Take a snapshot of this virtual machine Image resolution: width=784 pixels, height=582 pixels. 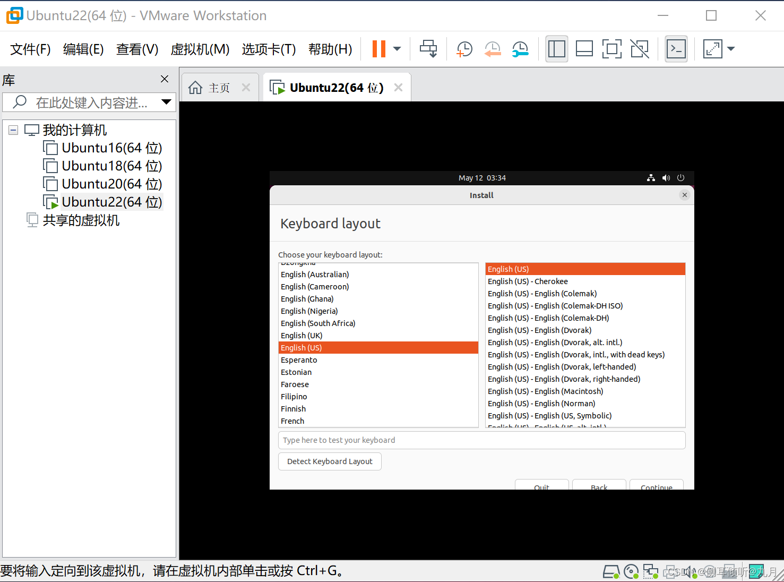click(464, 49)
